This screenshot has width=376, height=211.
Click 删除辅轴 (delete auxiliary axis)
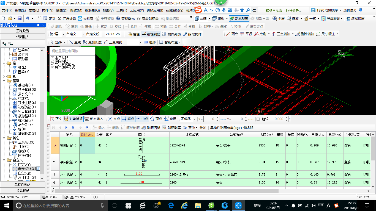(x=305, y=34)
